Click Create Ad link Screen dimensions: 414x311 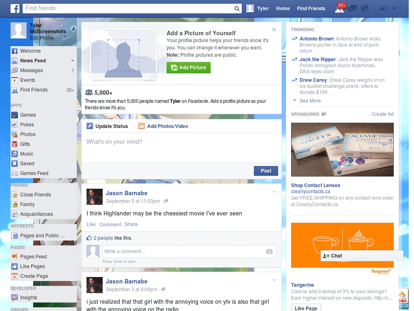point(382,114)
